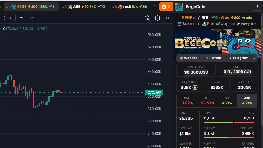Viewport: 263px width, 148px height.
Task: Open the token Website link
Action: tap(188, 58)
